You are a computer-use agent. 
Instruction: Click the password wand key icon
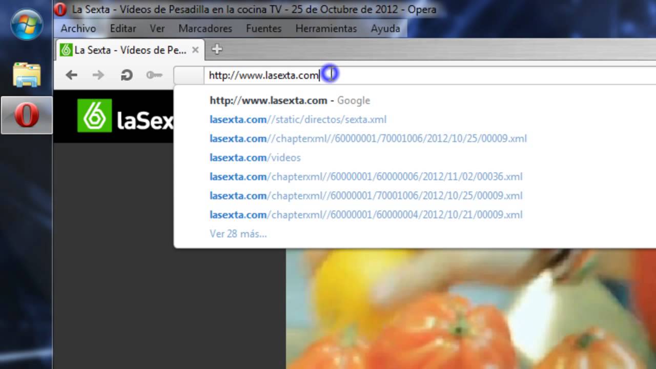[154, 75]
